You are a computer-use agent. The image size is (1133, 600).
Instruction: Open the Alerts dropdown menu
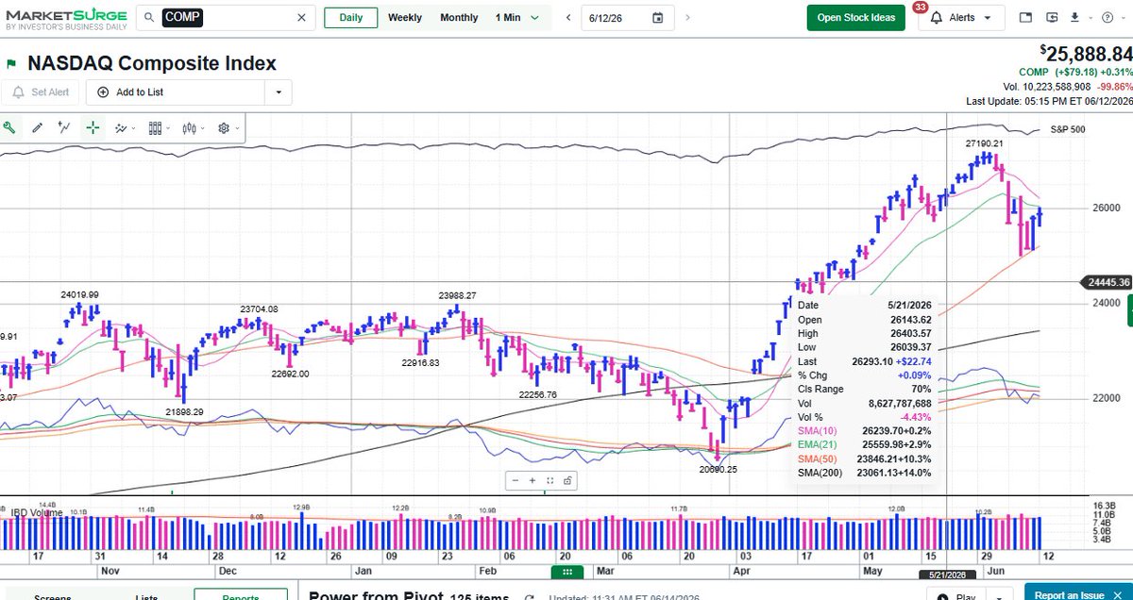pos(962,17)
